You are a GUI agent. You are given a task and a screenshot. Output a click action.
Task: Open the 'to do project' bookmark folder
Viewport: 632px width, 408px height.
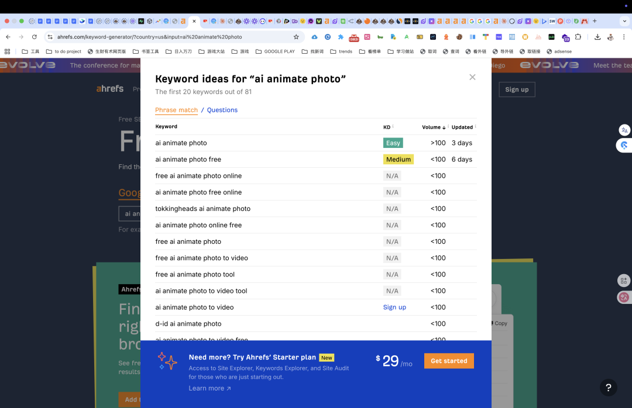pos(64,51)
